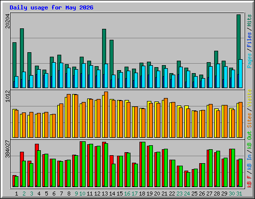Click day label 28 on the x-axis
This screenshot has height=199, width=255.
(x=217, y=194)
